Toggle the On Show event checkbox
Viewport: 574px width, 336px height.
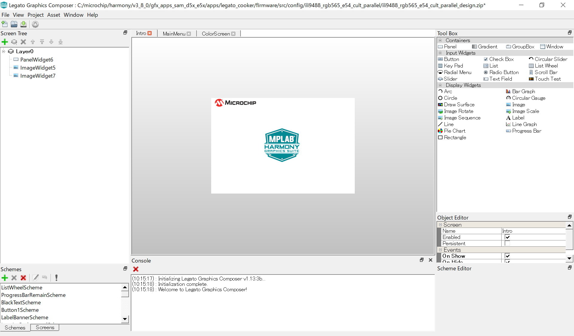(x=507, y=256)
